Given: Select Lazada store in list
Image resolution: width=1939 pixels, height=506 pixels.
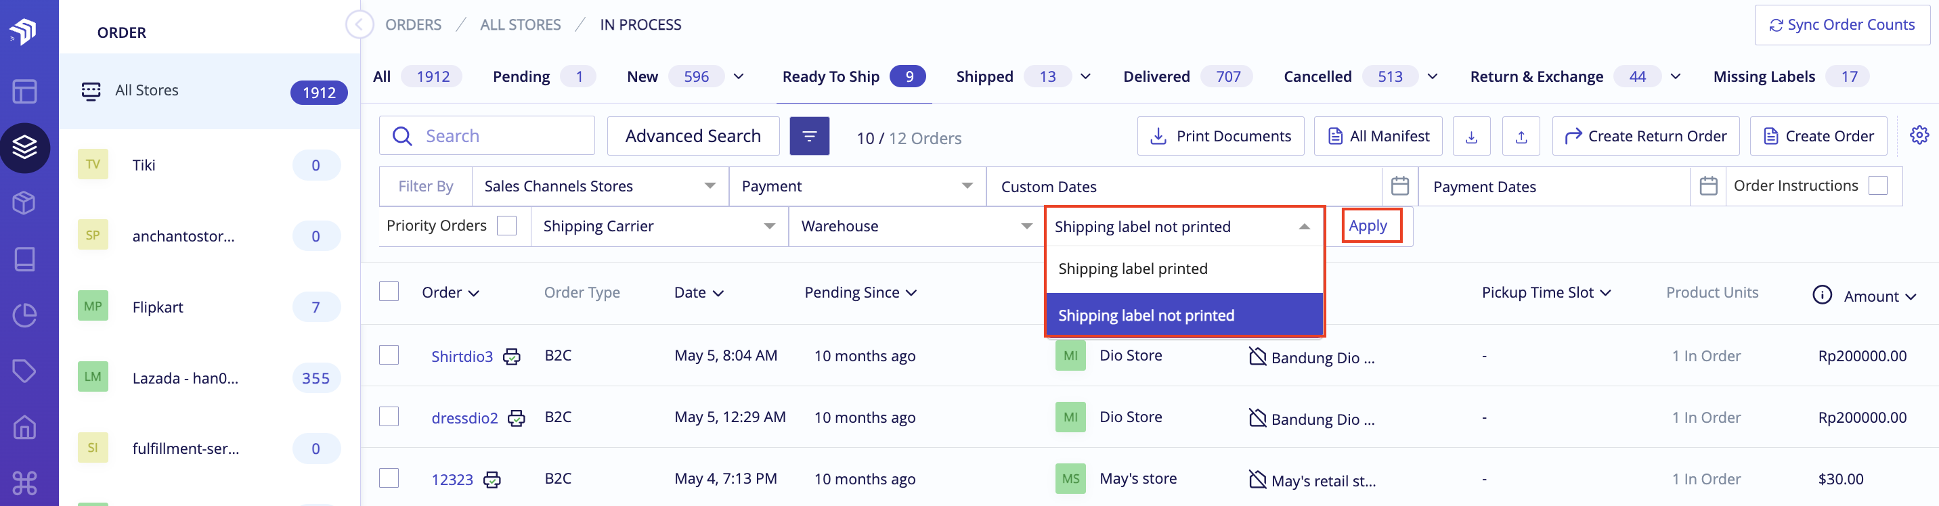Looking at the screenshot, I should 209,377.
